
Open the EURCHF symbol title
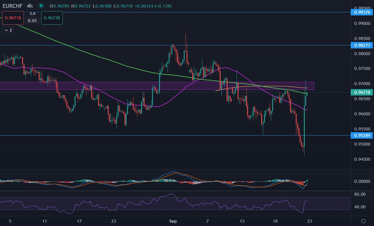(x=13, y=6)
